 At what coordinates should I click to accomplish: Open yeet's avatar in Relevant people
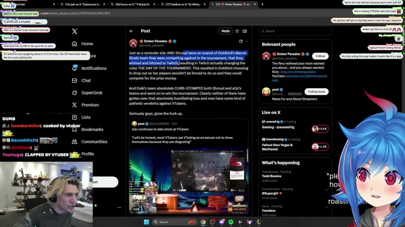[266, 91]
